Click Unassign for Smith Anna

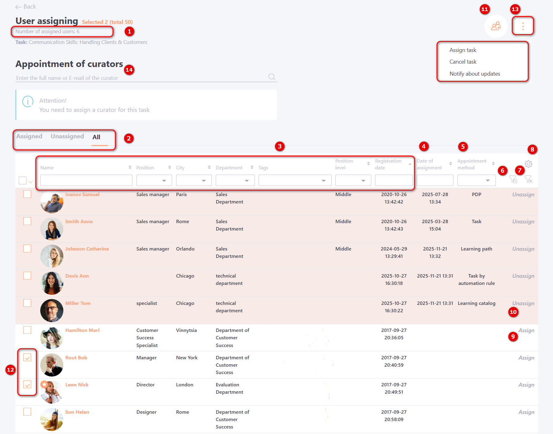(x=523, y=222)
